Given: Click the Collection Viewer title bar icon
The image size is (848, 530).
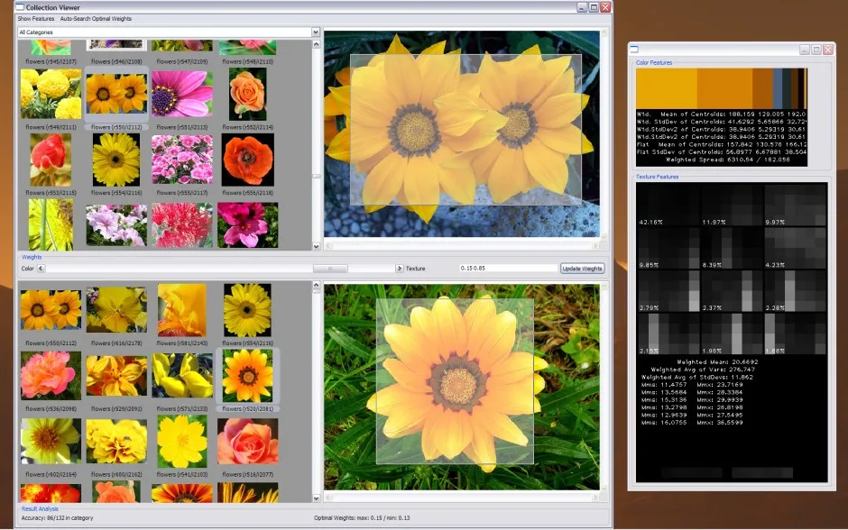Looking at the screenshot, I should click(x=18, y=7).
